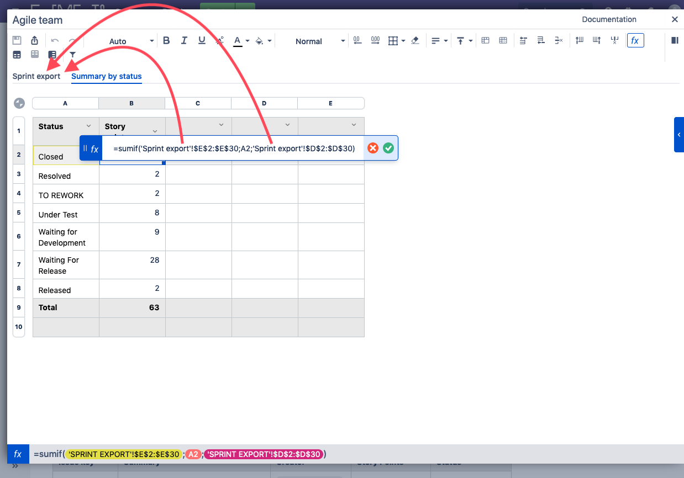Screen dimensions: 684x478
Task: Switch to the Sprint export tab
Action: pos(36,76)
